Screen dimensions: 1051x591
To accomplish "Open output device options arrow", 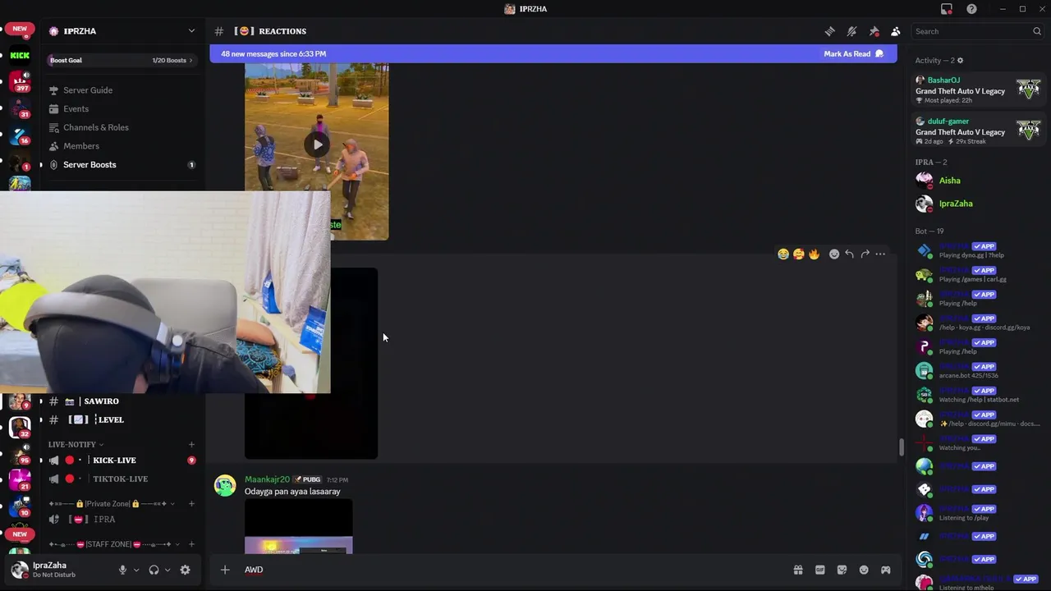I will pos(168,570).
